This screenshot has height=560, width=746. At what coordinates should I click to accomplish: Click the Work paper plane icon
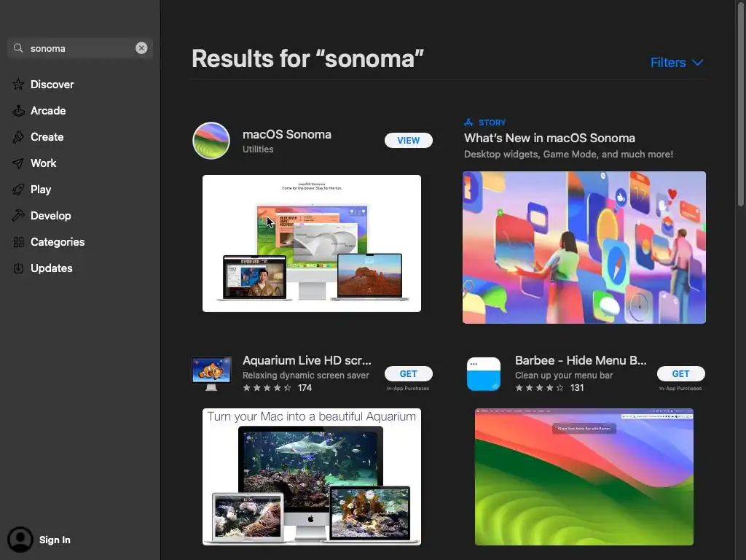click(x=18, y=163)
